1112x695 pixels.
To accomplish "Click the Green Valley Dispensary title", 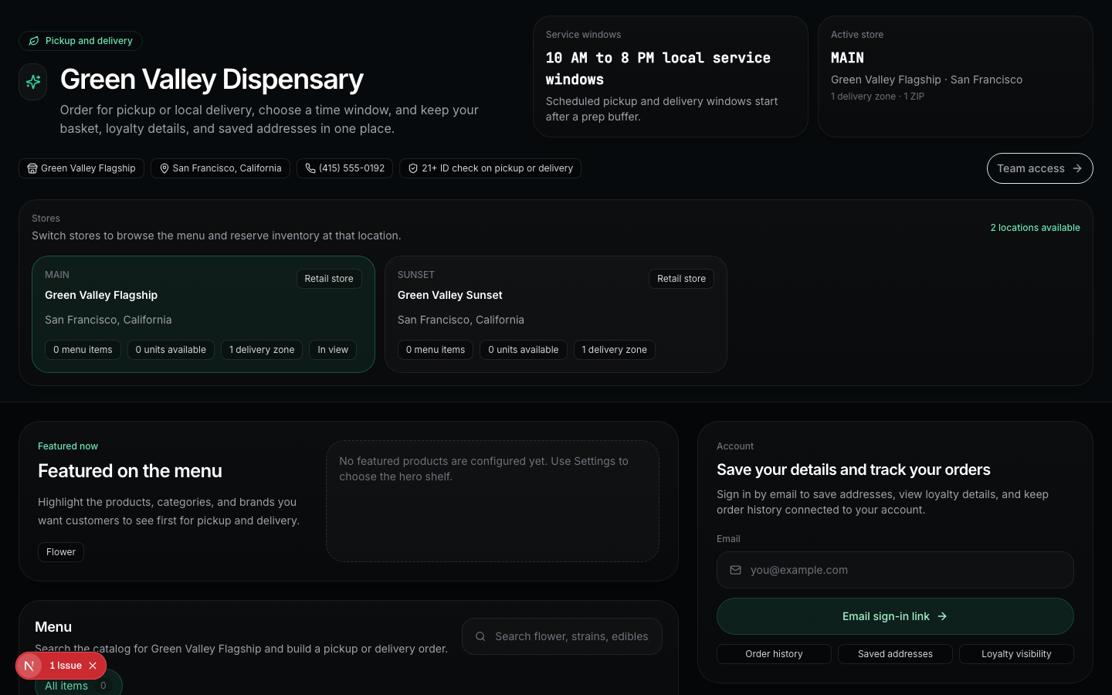I will pyautogui.click(x=212, y=80).
